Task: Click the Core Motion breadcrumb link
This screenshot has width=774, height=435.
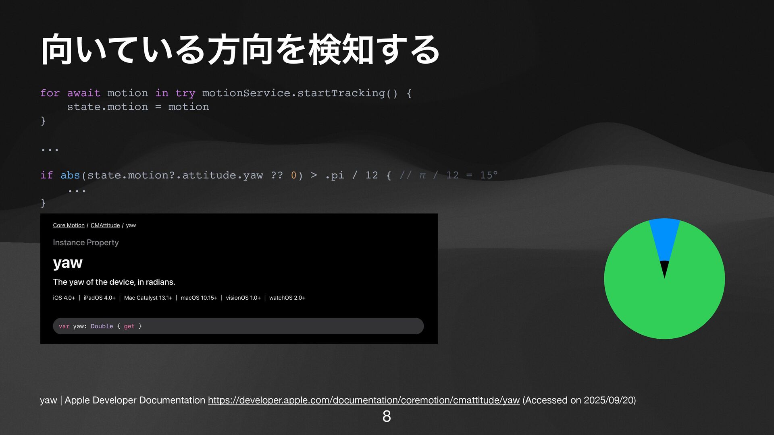Action: point(69,225)
